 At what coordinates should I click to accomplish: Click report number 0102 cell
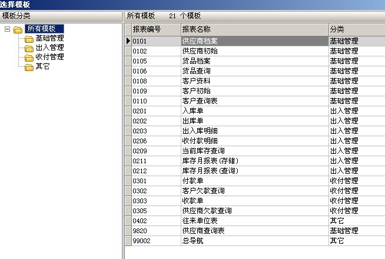pyautogui.click(x=157, y=51)
